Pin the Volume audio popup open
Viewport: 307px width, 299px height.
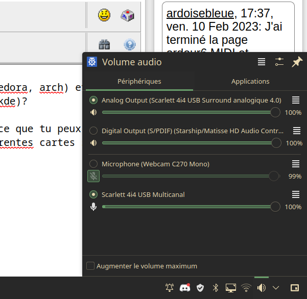click(297, 62)
